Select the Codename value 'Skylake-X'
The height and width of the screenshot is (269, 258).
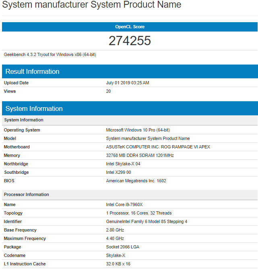coord(116,255)
